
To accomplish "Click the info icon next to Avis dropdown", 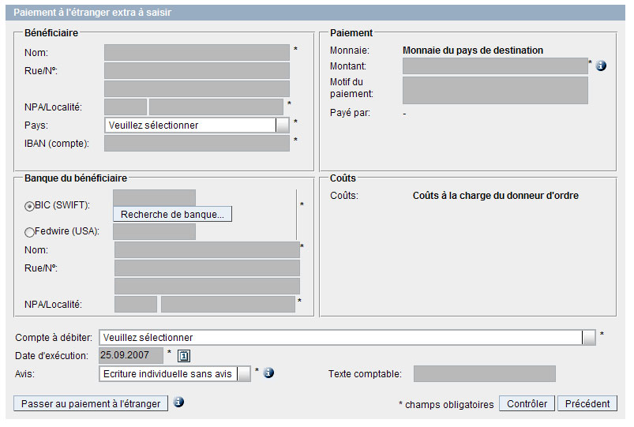I will pyautogui.click(x=268, y=373).
